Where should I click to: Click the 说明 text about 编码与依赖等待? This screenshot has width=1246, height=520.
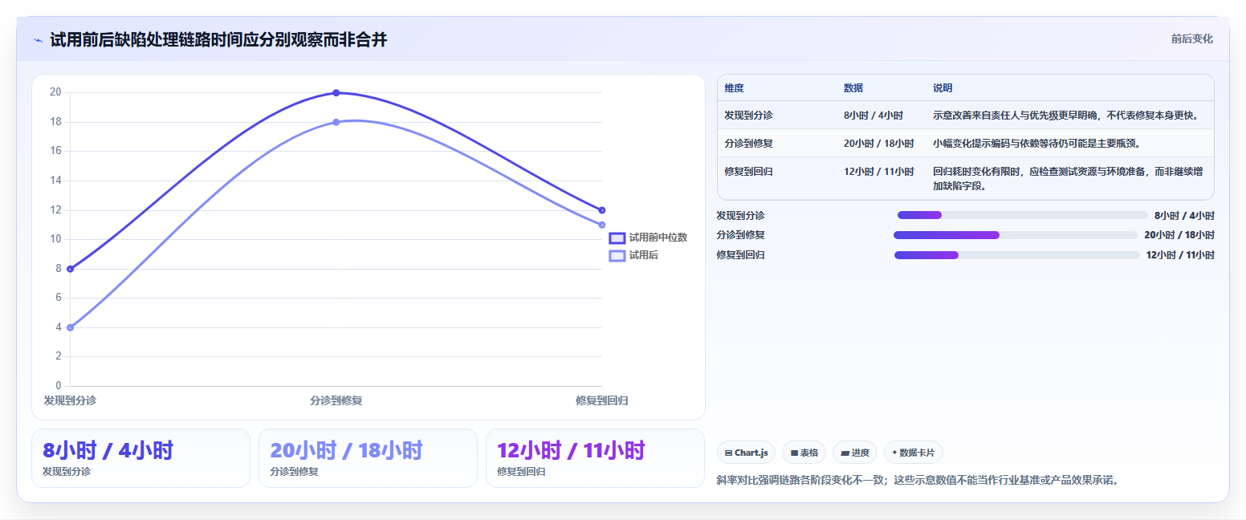pyautogui.click(x=1036, y=143)
